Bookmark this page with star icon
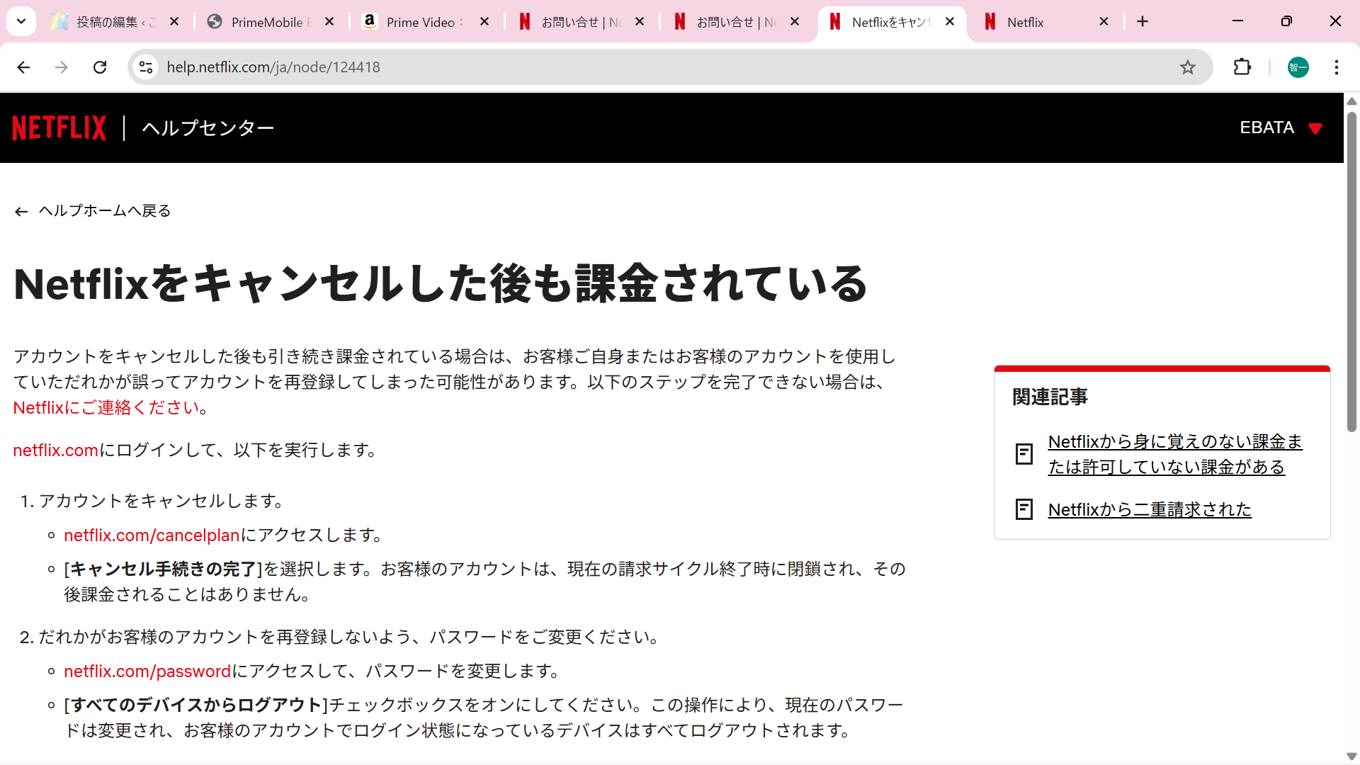 [1187, 67]
